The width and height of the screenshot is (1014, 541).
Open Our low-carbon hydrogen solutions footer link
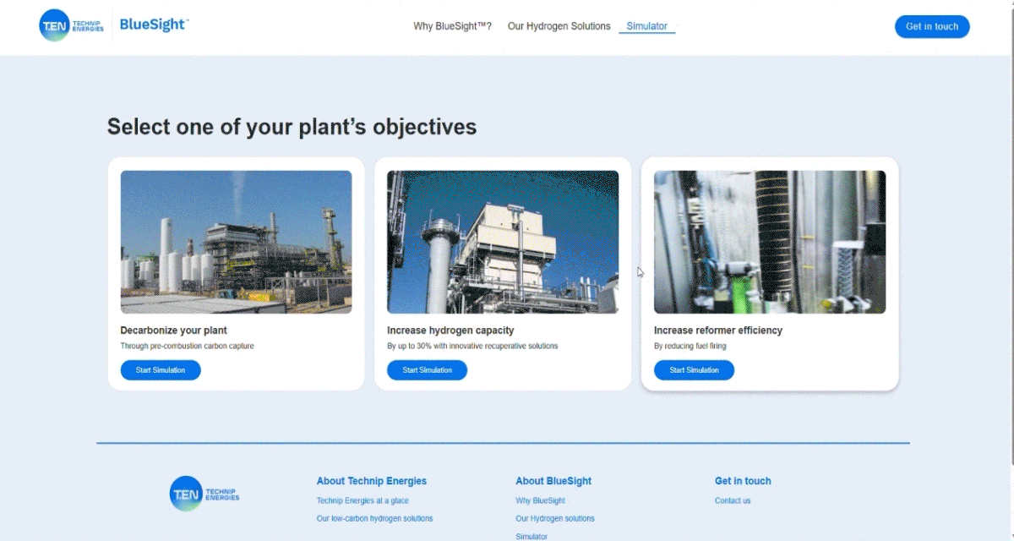[x=374, y=519]
